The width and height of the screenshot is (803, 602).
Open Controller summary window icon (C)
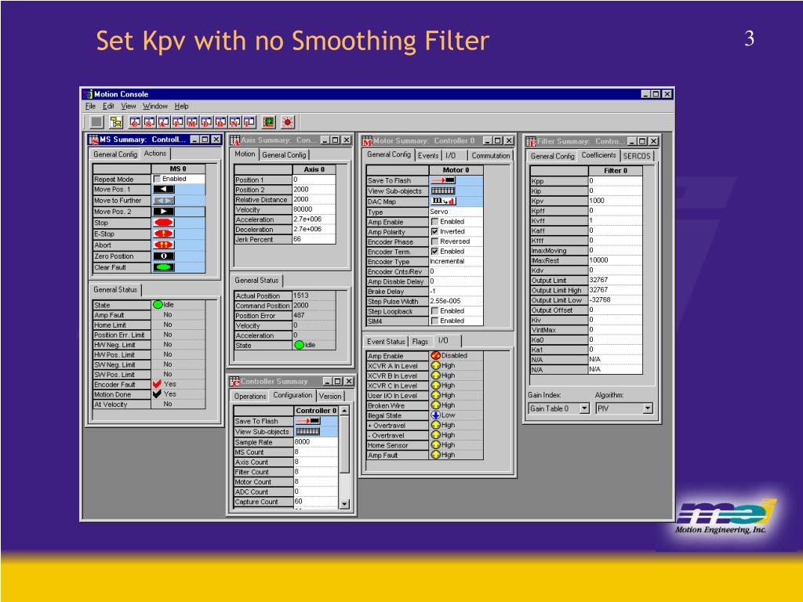pos(135,121)
